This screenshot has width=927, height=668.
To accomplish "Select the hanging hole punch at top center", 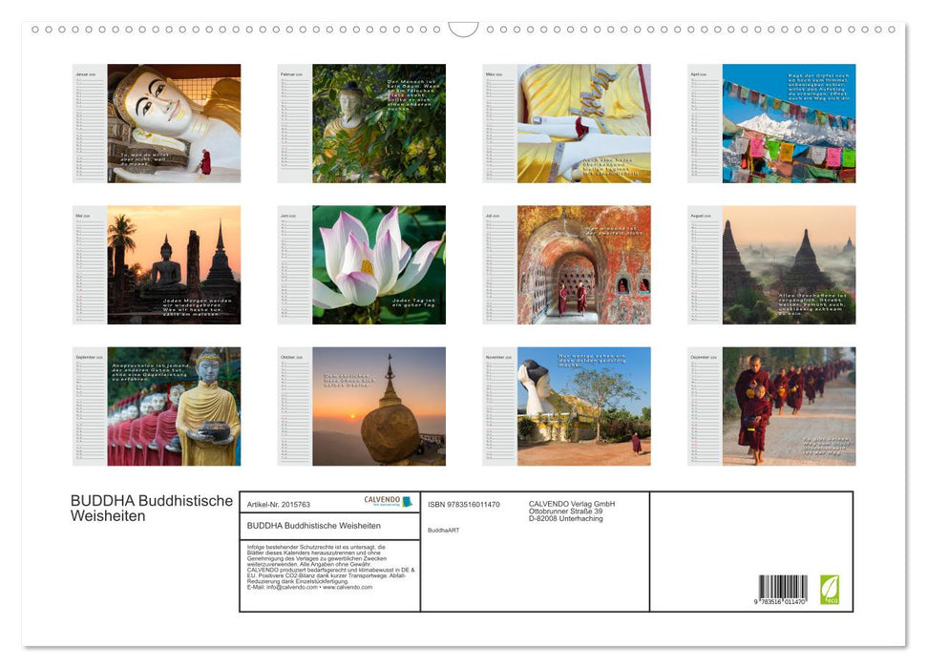I will (464, 26).
